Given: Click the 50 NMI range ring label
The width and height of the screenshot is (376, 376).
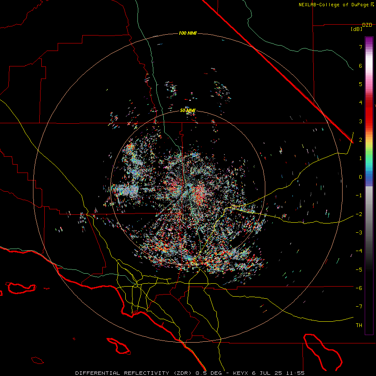Looking at the screenshot, I should point(188,110).
